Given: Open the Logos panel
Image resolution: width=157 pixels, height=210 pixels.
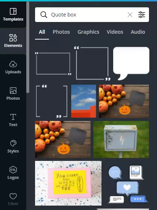Looking at the screenshot, I should point(13,173).
